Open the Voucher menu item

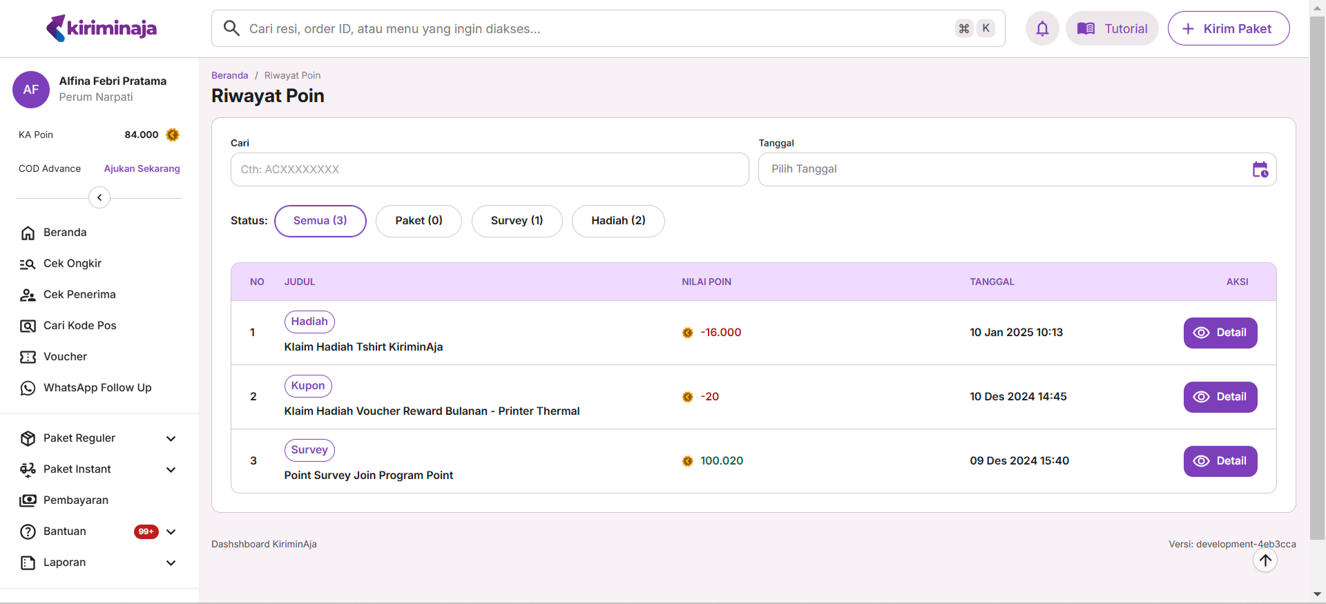65,357
